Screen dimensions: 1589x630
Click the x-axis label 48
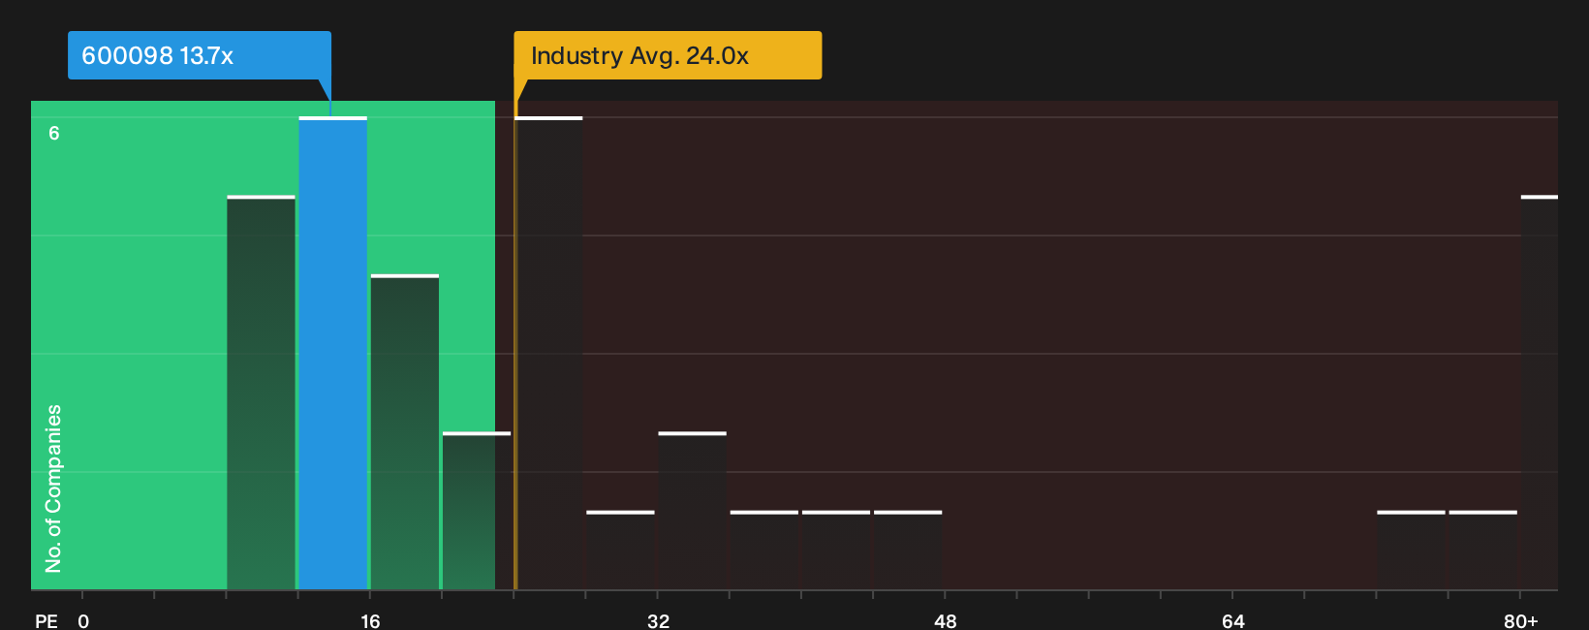click(x=946, y=620)
